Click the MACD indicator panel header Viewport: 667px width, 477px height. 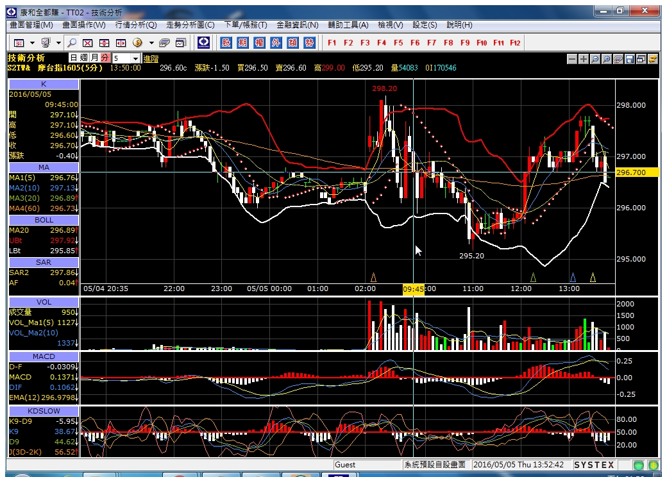(44, 356)
